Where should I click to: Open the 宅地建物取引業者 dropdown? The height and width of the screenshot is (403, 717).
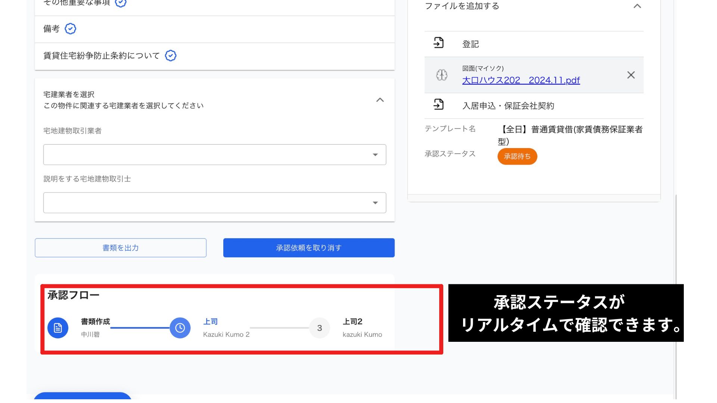(215, 154)
